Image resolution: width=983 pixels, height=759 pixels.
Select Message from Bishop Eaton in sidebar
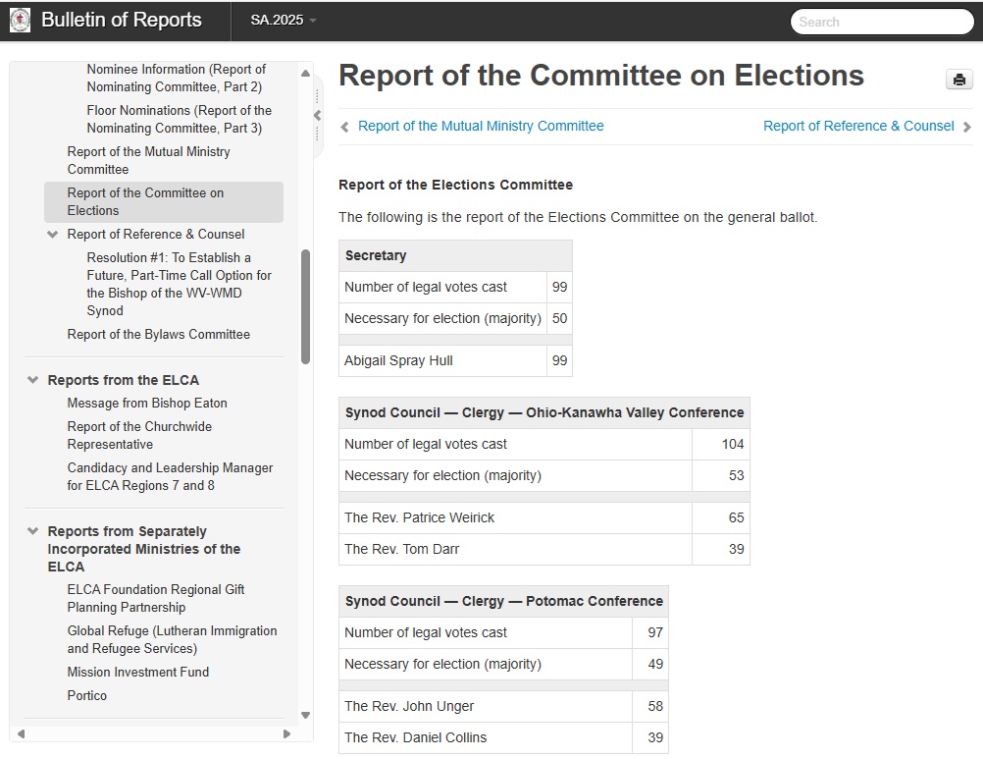pos(146,403)
